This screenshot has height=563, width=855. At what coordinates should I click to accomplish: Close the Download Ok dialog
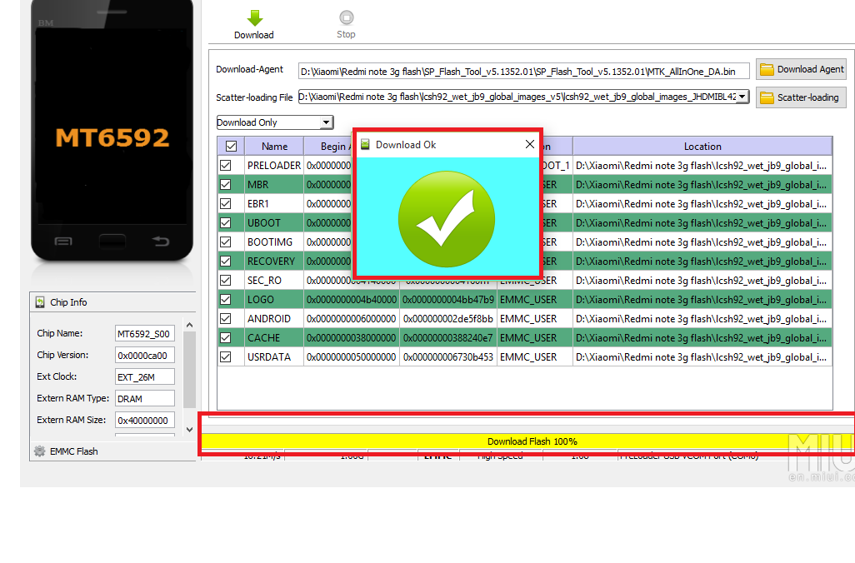pyautogui.click(x=529, y=144)
